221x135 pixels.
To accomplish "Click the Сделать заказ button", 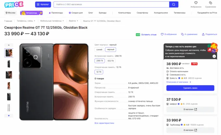I will point(190,88).
